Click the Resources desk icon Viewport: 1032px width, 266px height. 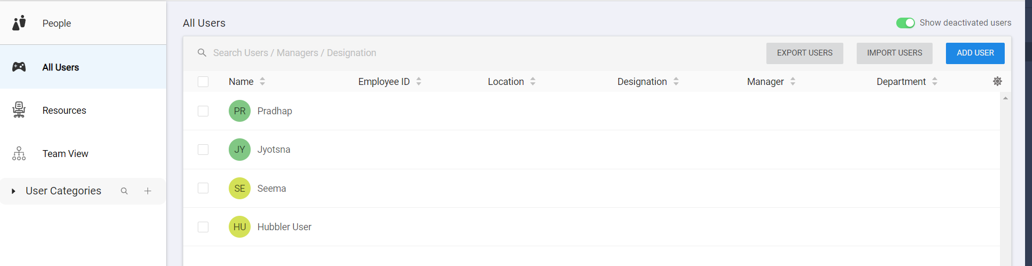click(19, 110)
